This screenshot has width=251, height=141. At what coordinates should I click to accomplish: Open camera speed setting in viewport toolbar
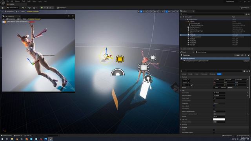173,11
